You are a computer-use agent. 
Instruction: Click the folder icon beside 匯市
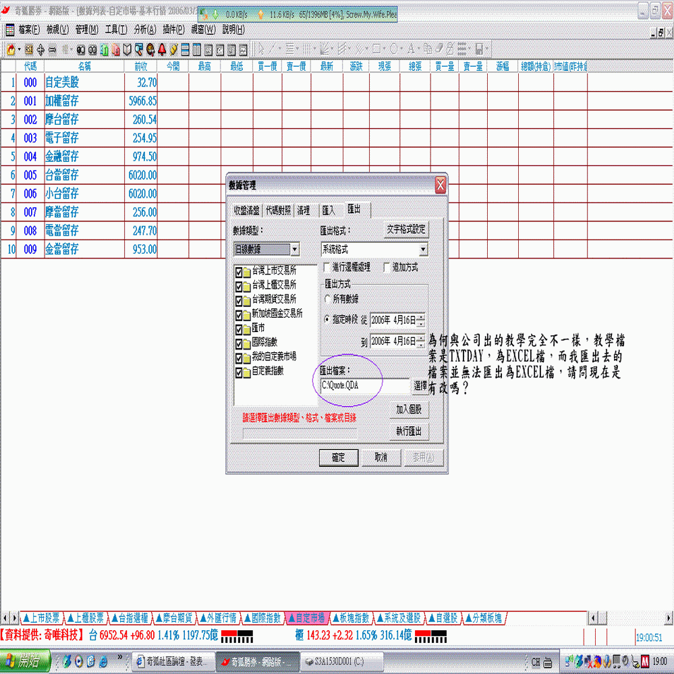point(246,328)
